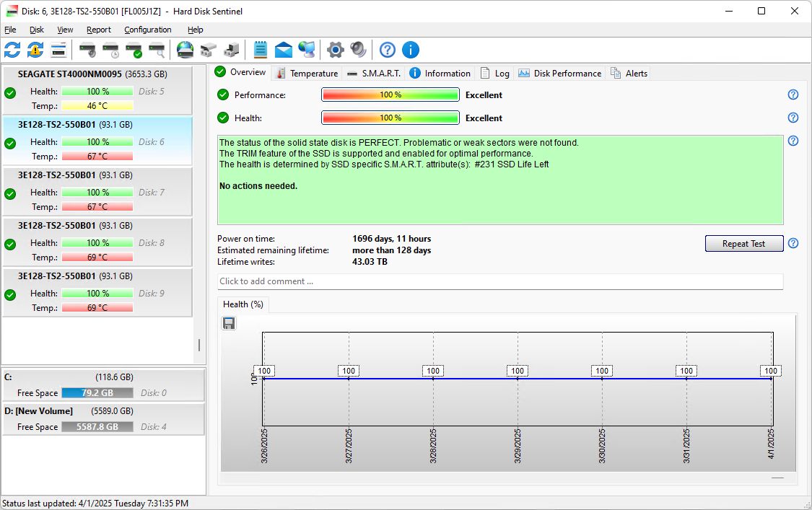Open the Disk menu
Viewport: 812px width, 510px height.
tap(37, 30)
